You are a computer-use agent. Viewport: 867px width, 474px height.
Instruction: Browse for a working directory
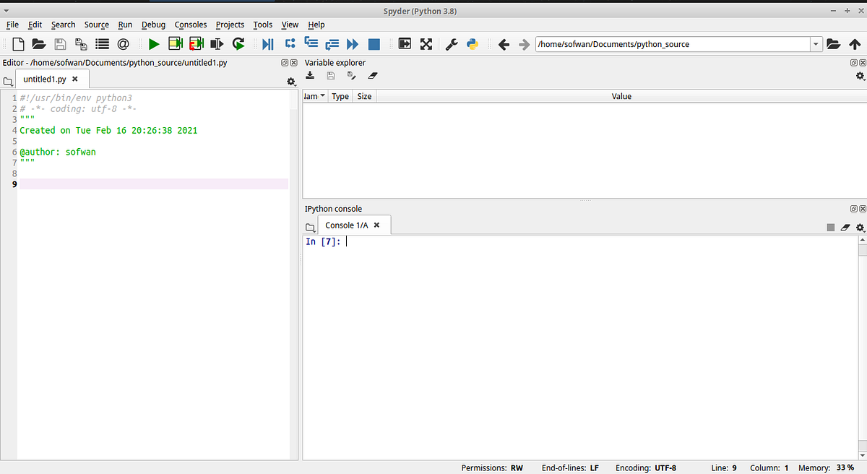coord(834,44)
